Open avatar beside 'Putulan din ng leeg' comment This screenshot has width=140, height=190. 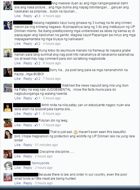(x=8, y=123)
